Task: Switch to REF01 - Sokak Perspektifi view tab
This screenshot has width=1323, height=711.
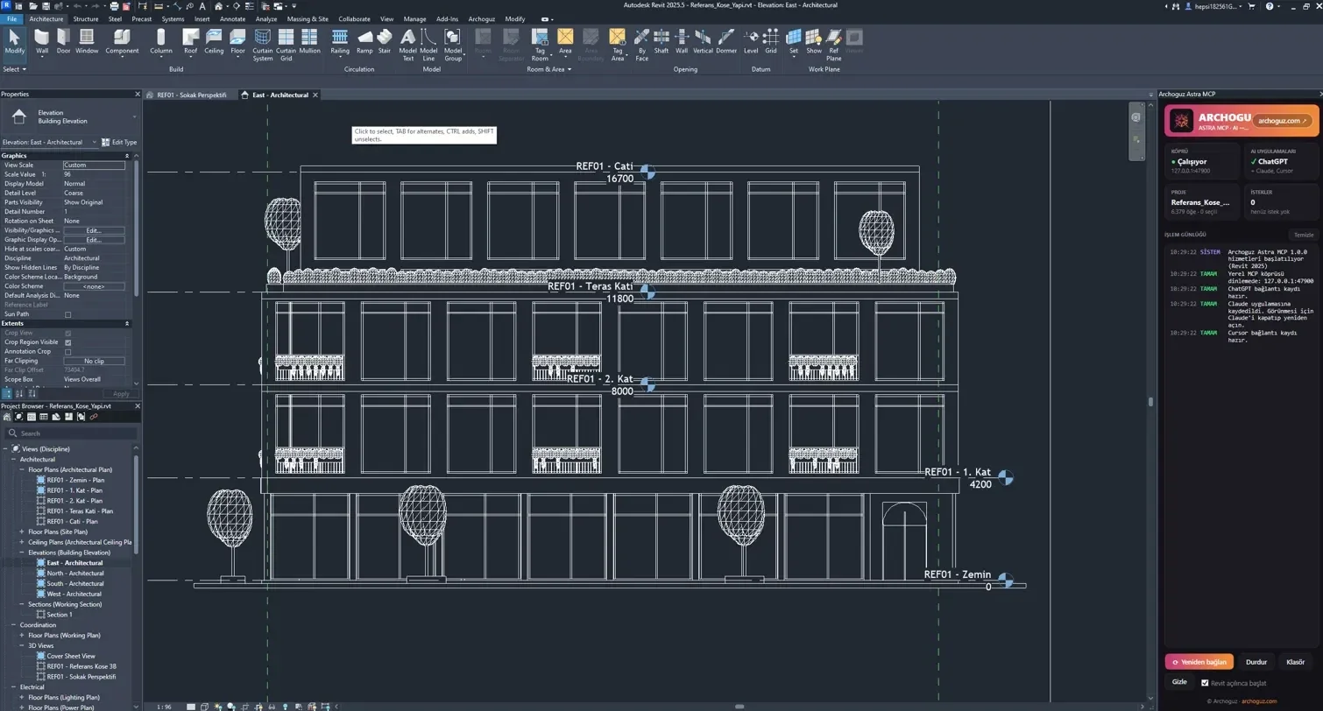Action: tap(192, 95)
